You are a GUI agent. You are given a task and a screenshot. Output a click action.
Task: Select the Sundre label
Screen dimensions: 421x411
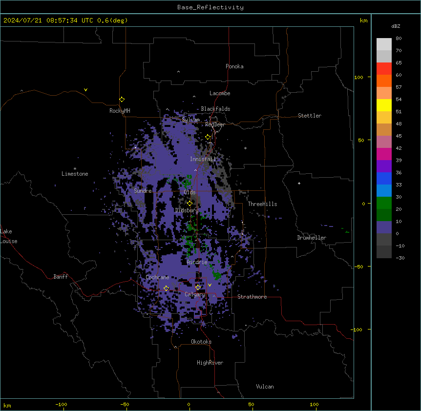pyautogui.click(x=143, y=191)
